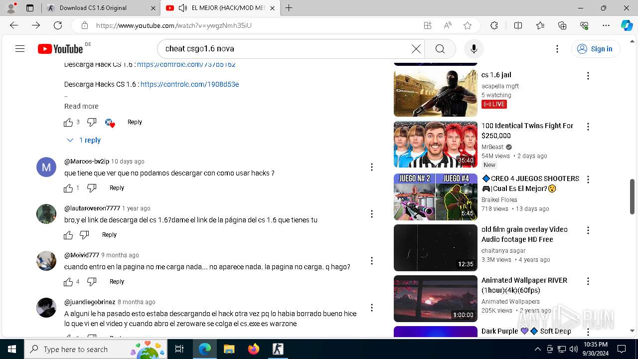Viewport: 638px width, 359px height.
Task: Open action menu for Moivid777 comment
Action: (x=371, y=261)
